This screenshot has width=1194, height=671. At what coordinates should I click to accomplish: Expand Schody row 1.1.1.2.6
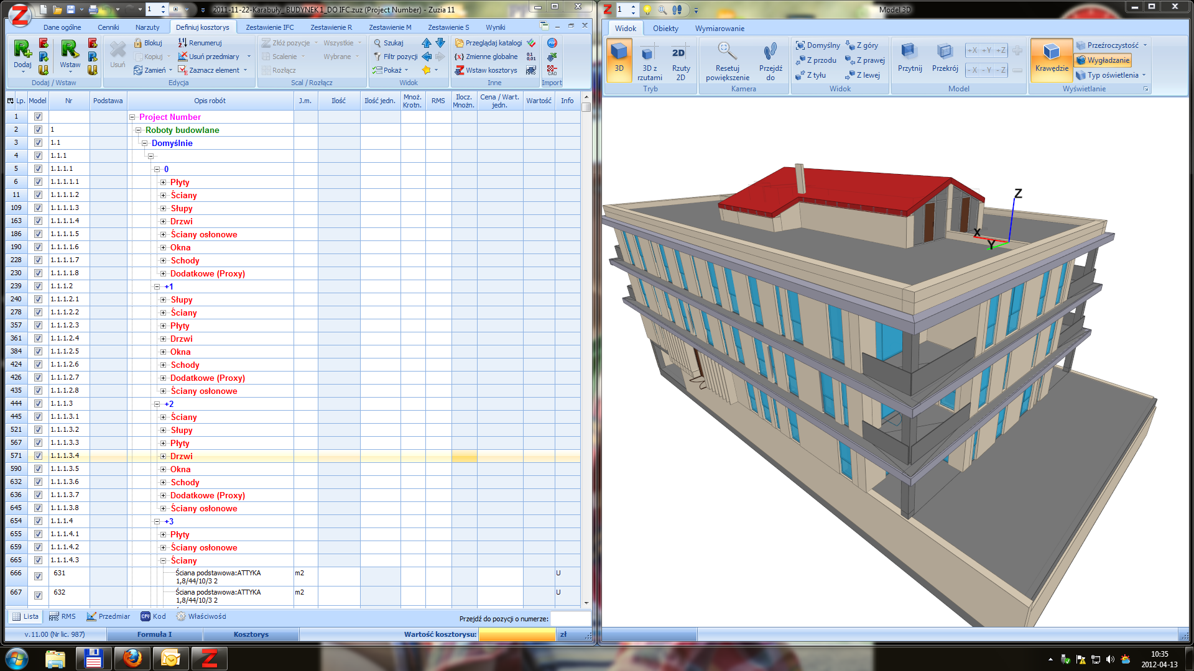tap(163, 365)
